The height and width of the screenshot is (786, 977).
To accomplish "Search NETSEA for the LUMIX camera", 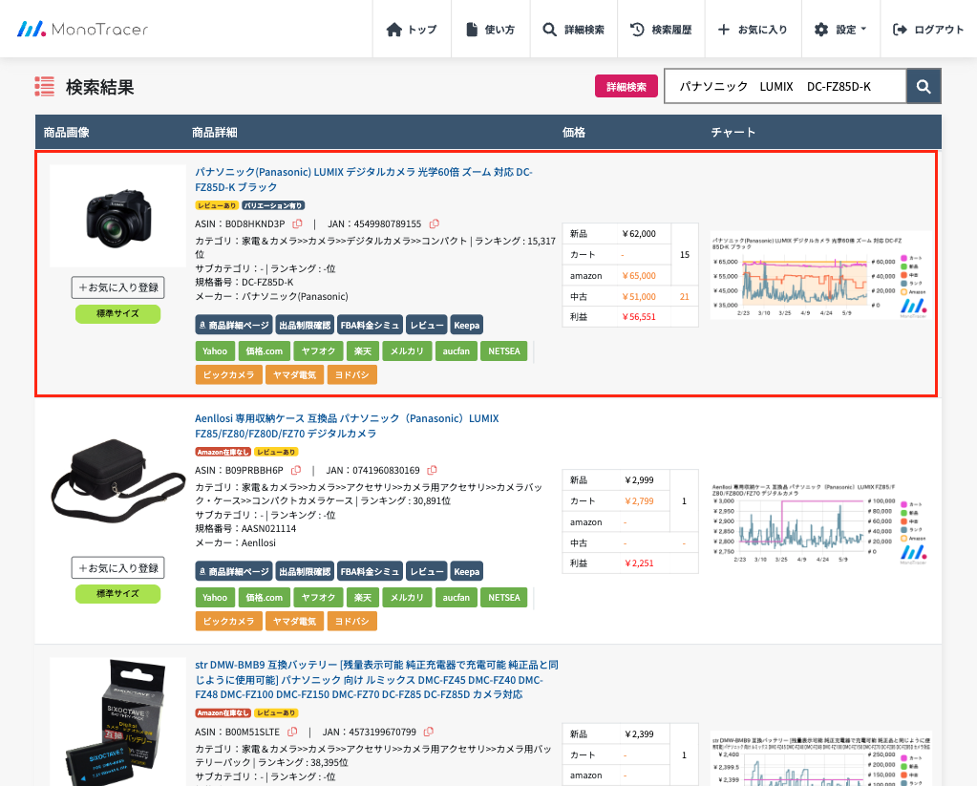I will [x=504, y=351].
